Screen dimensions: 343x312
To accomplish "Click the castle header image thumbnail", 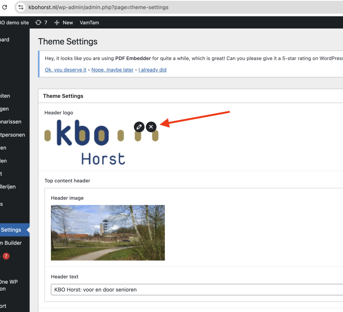I will [x=108, y=233].
